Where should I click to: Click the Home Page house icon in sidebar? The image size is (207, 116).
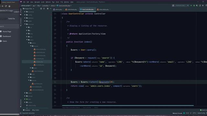click(x=1, y=32)
